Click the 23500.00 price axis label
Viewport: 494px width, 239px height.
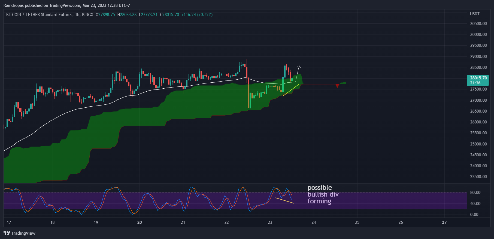(x=478, y=177)
